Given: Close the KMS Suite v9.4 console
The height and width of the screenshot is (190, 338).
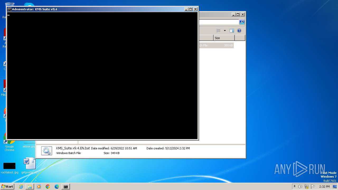Looking at the screenshot, I should coord(195,9).
